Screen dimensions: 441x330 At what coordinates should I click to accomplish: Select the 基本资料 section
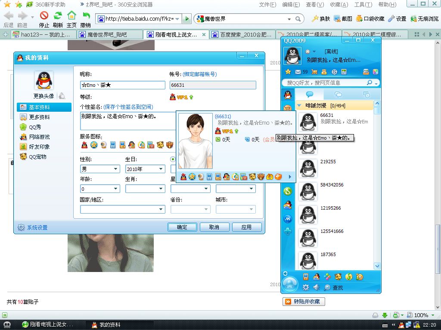click(44, 107)
